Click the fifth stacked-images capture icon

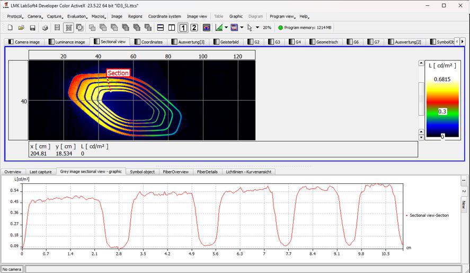coord(137,28)
